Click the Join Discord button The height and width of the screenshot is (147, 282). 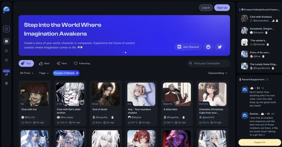(x=188, y=47)
